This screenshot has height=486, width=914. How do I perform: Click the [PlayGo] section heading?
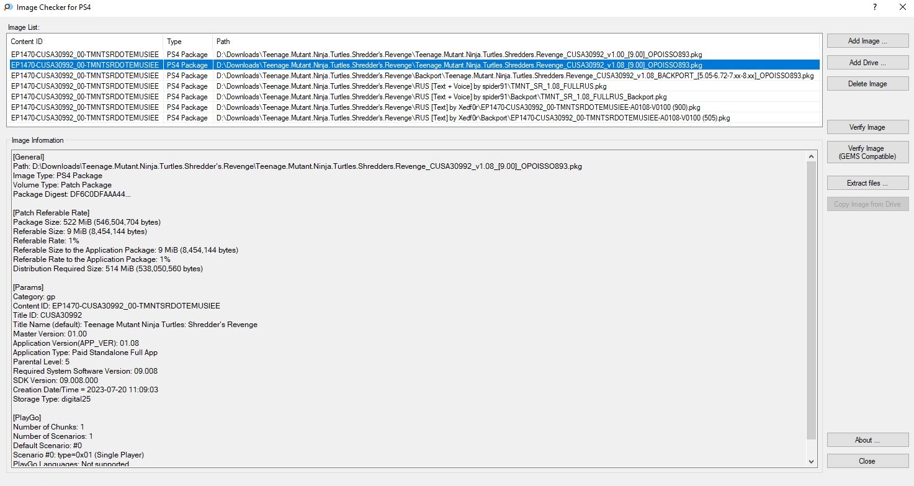coord(29,418)
